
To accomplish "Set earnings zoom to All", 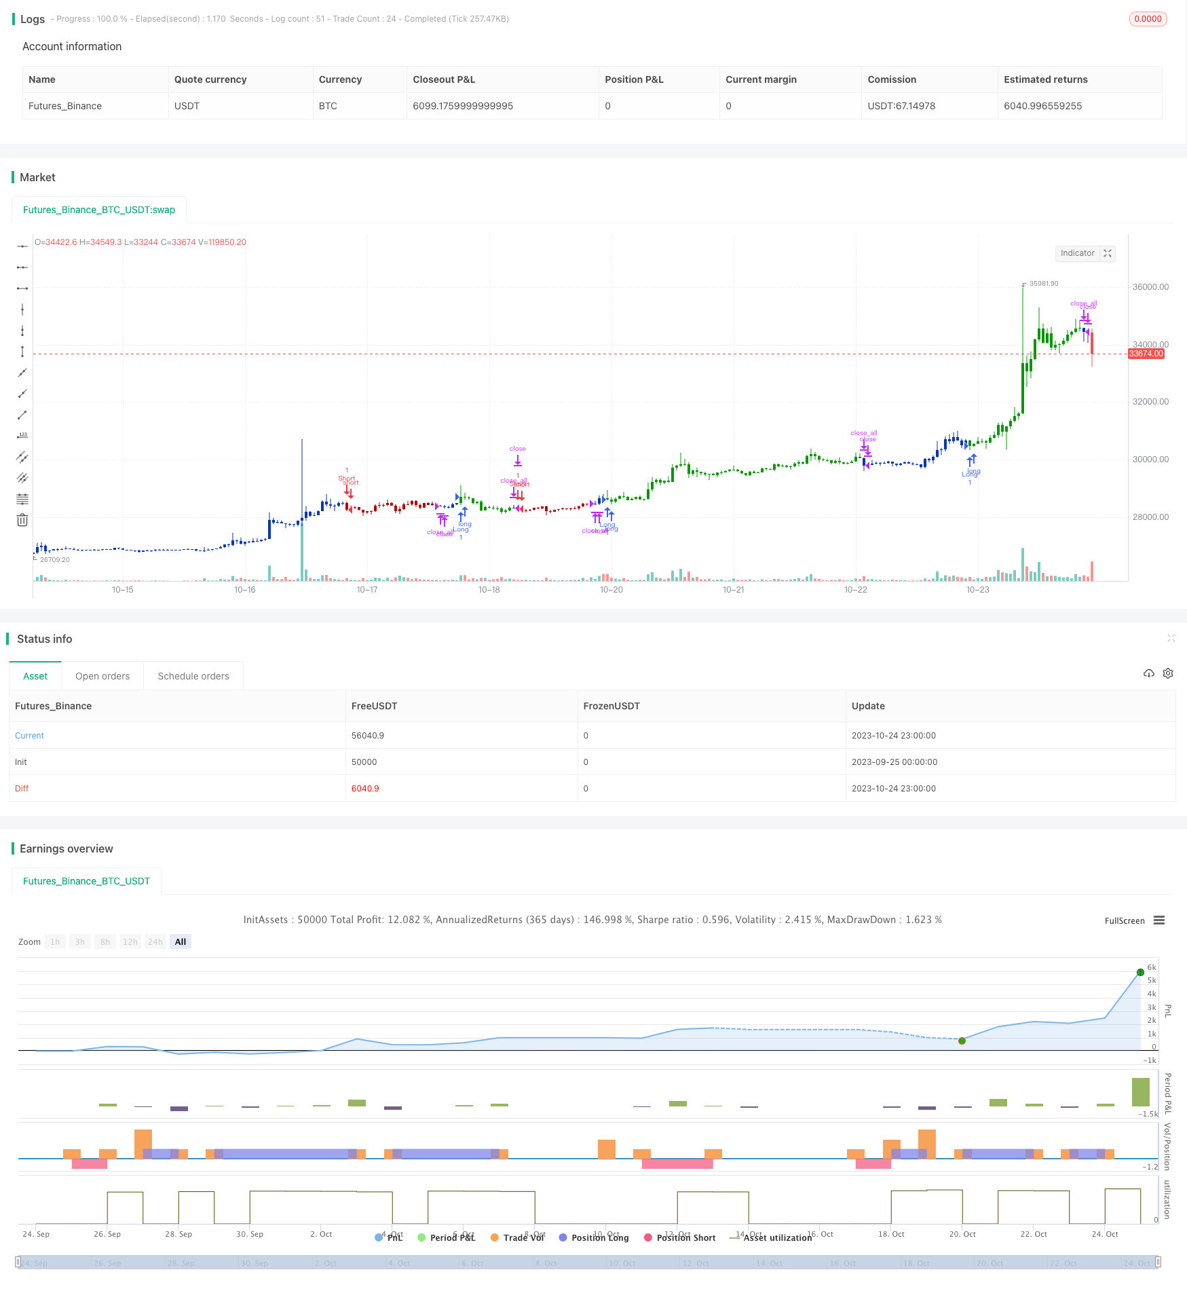I will pos(181,941).
